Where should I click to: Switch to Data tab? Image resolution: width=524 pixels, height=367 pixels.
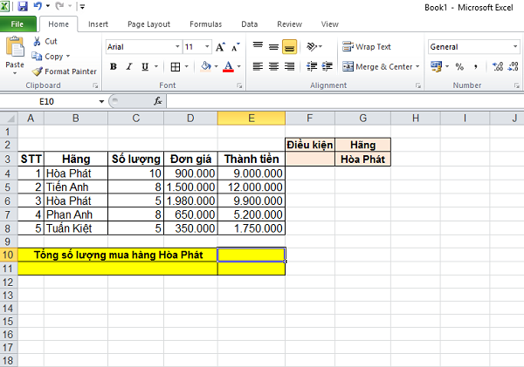tap(249, 24)
